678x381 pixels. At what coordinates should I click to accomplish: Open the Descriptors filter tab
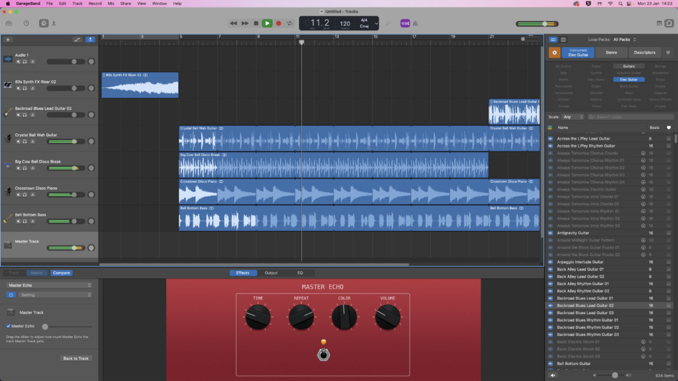click(645, 53)
